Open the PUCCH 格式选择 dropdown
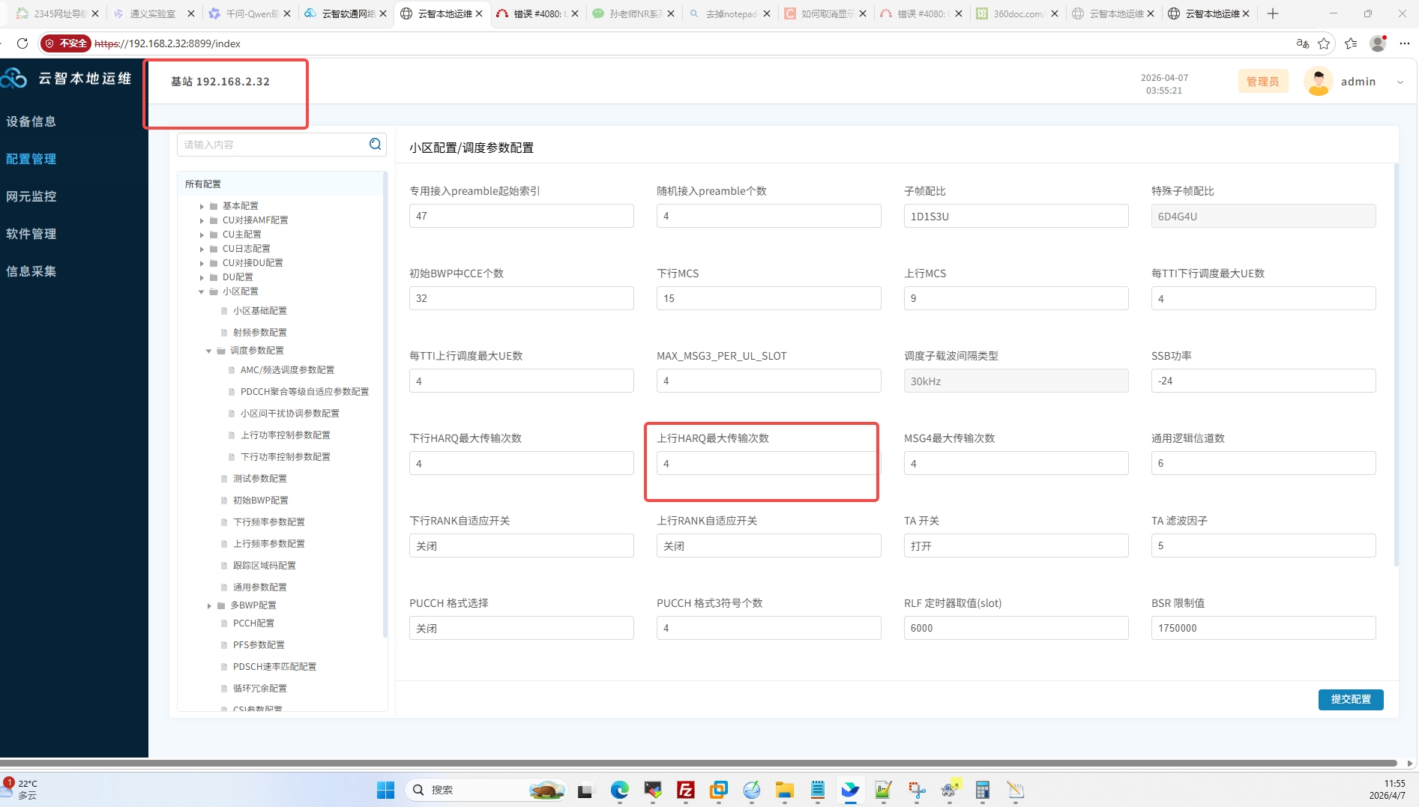 pyautogui.click(x=521, y=628)
